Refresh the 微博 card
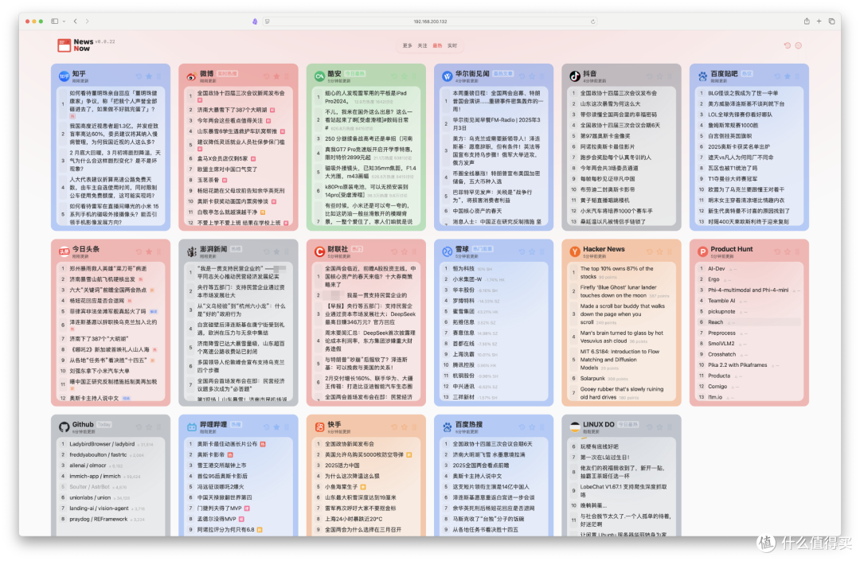The width and height of the screenshot is (860, 561). click(267, 76)
